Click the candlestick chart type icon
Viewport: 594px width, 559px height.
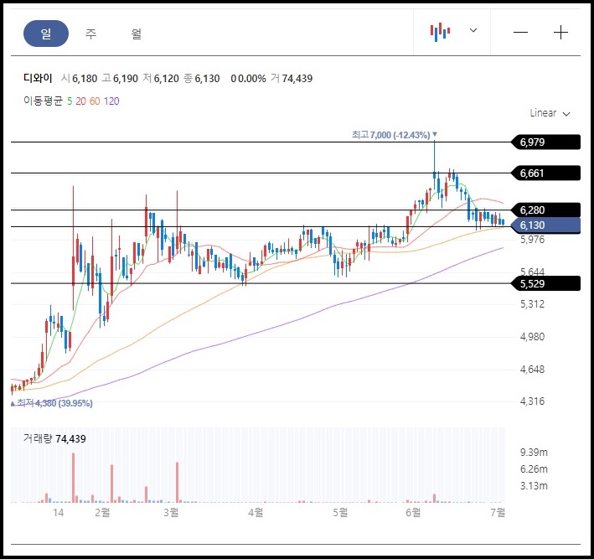tap(440, 32)
